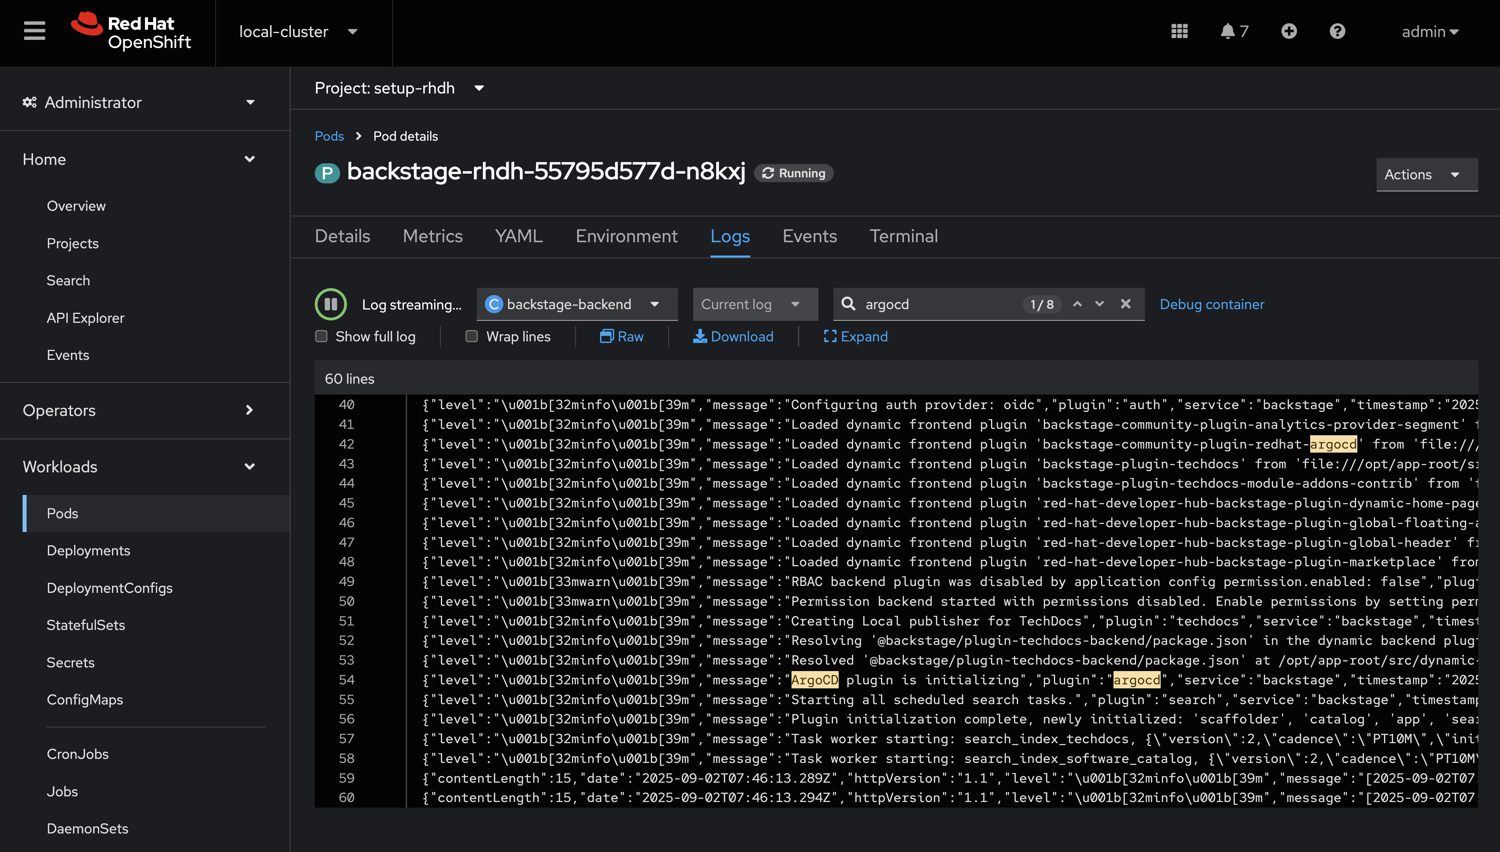Expand the log viewer to fullscreen
The height and width of the screenshot is (852, 1500).
tap(855, 337)
